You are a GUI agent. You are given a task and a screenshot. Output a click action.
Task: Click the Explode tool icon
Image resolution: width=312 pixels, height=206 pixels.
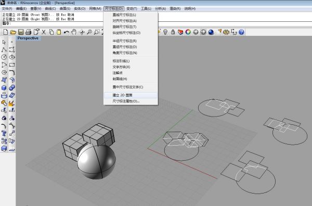(12, 103)
